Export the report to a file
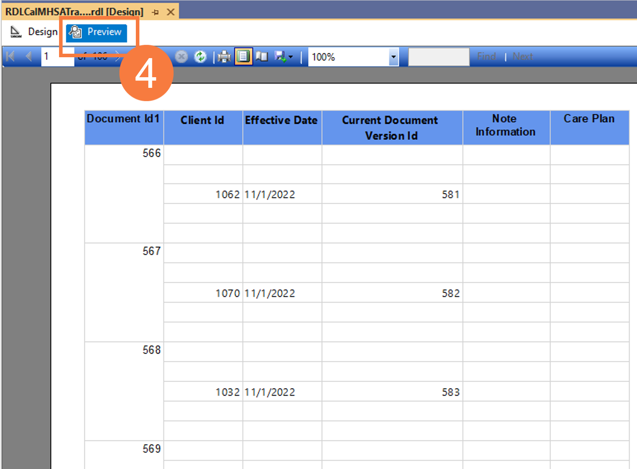Screen dimensions: 637x469 point(281,56)
